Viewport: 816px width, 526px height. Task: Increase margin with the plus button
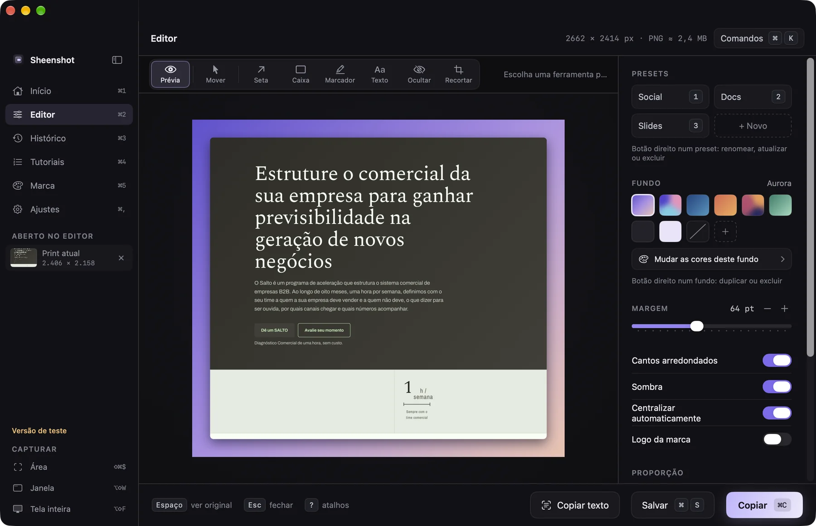784,309
